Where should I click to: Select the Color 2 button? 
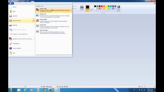(92, 8)
